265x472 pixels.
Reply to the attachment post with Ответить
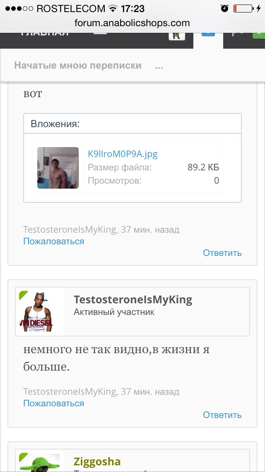222,253
